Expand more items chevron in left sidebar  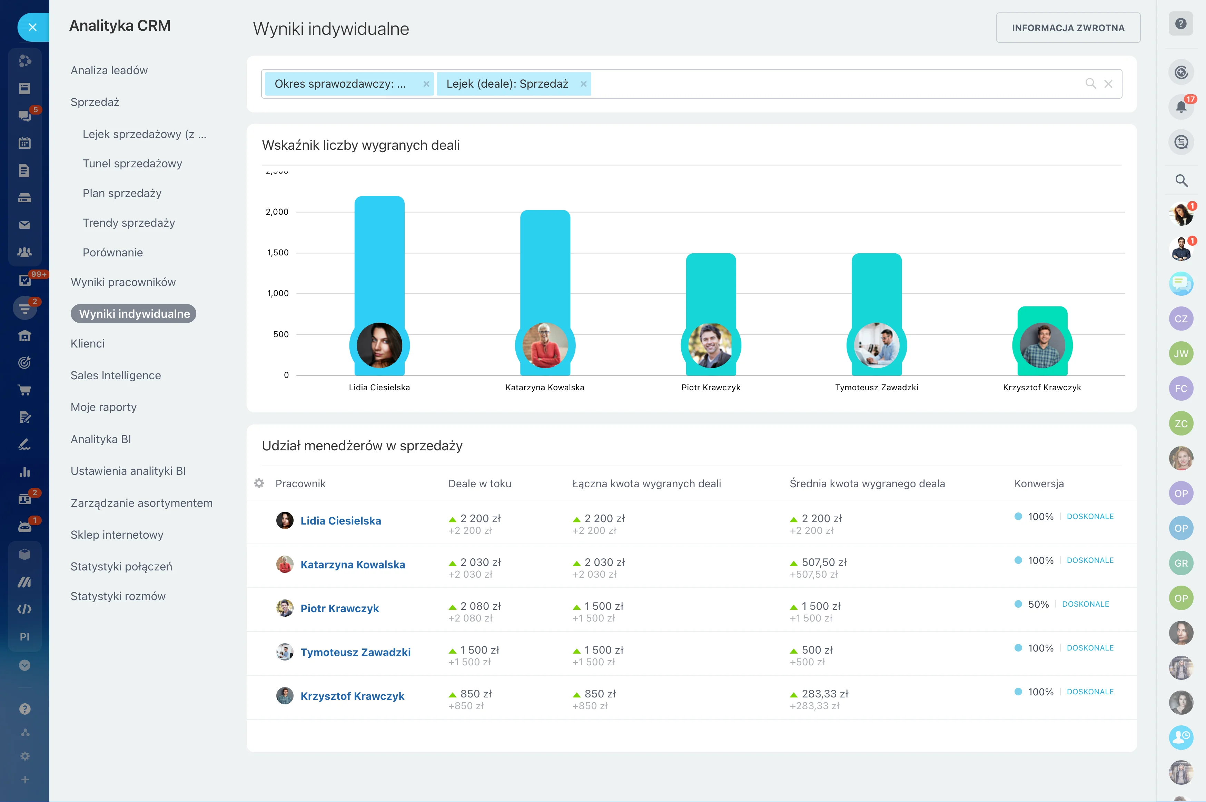coord(24,665)
